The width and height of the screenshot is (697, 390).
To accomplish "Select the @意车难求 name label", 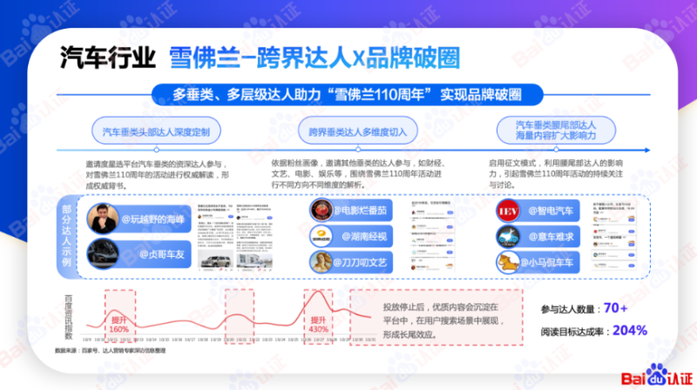I will pos(551,237).
